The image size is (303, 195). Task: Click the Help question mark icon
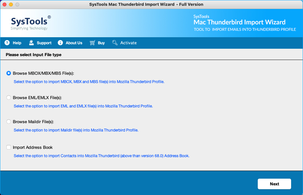7,43
